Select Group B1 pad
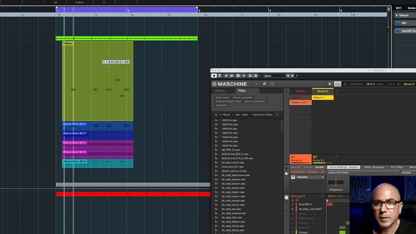The width and height of the screenshot is (416, 234). tap(322, 159)
